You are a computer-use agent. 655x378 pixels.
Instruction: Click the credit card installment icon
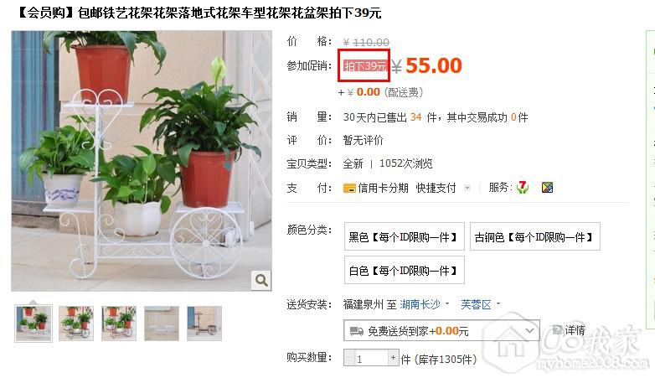click(349, 189)
